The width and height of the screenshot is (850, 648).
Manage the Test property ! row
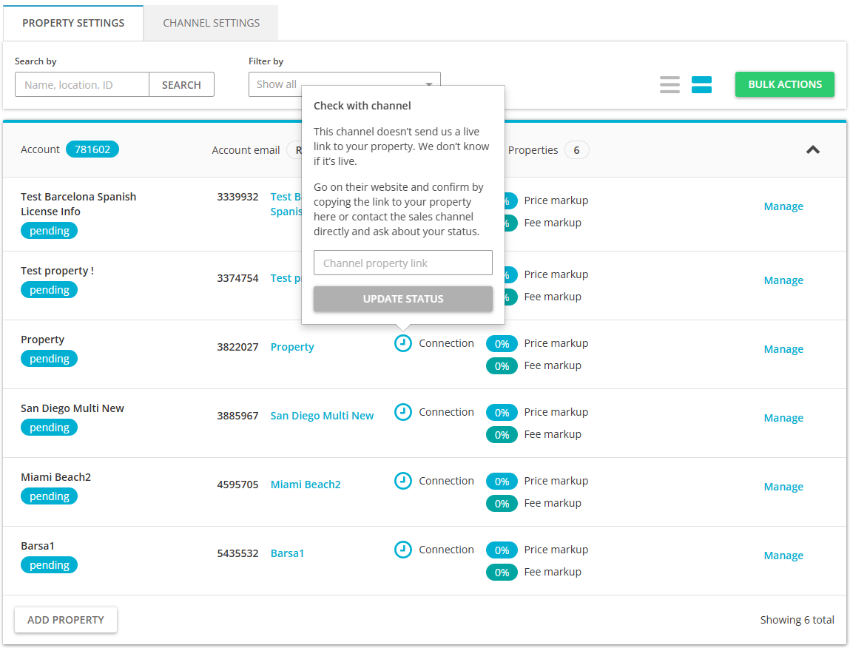[783, 281]
